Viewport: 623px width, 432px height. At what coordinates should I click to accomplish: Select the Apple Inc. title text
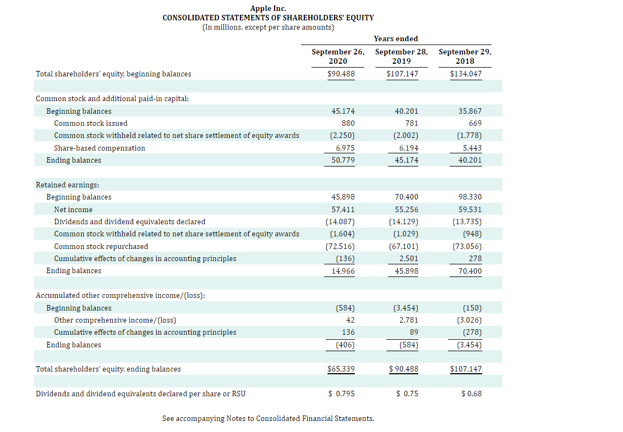tap(269, 8)
